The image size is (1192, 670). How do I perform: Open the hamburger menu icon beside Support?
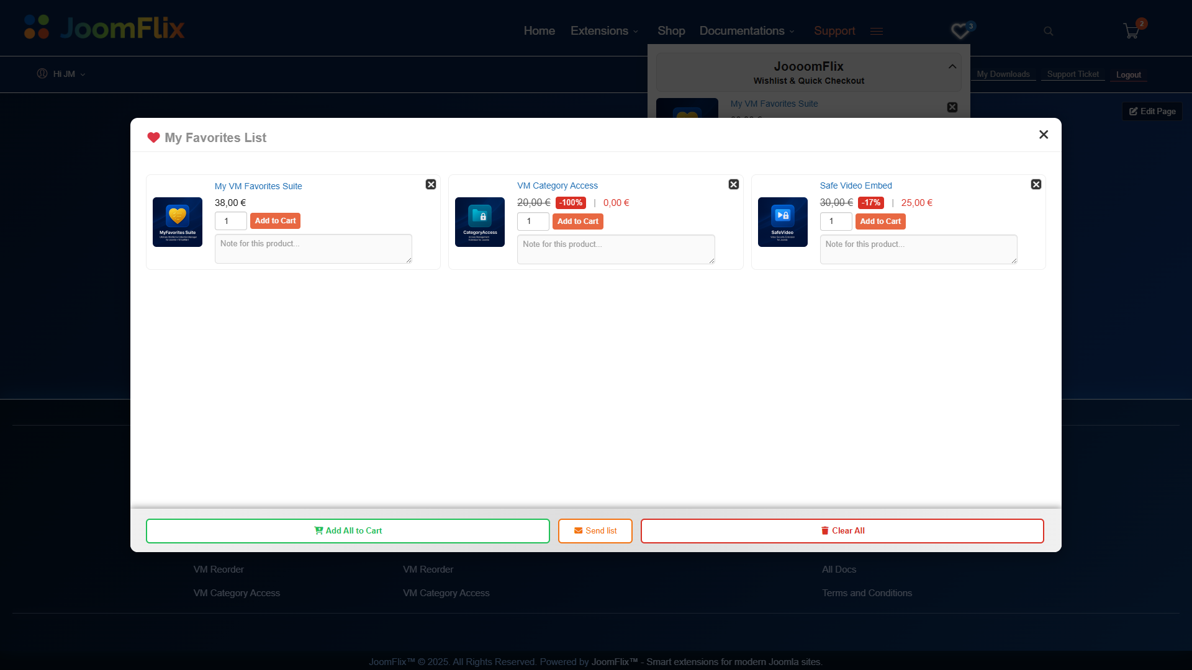(876, 31)
